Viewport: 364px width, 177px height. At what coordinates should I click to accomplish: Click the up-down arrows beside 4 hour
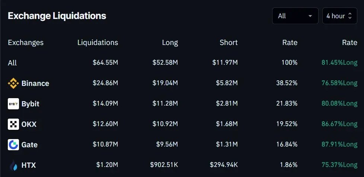point(350,16)
